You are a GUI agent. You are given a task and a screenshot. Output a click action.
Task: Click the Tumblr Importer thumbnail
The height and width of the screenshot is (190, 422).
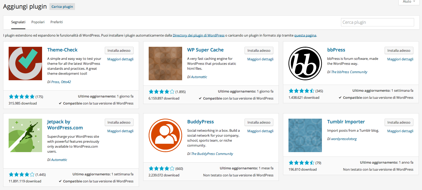pyautogui.click(x=305, y=135)
